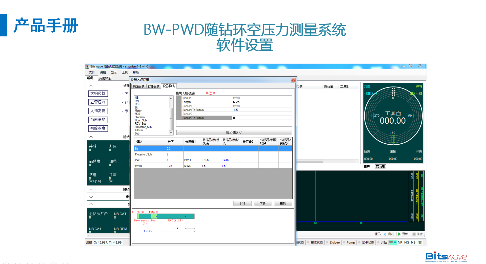Open the 编辑 menu
The width and height of the screenshot is (486, 264).
[103, 73]
